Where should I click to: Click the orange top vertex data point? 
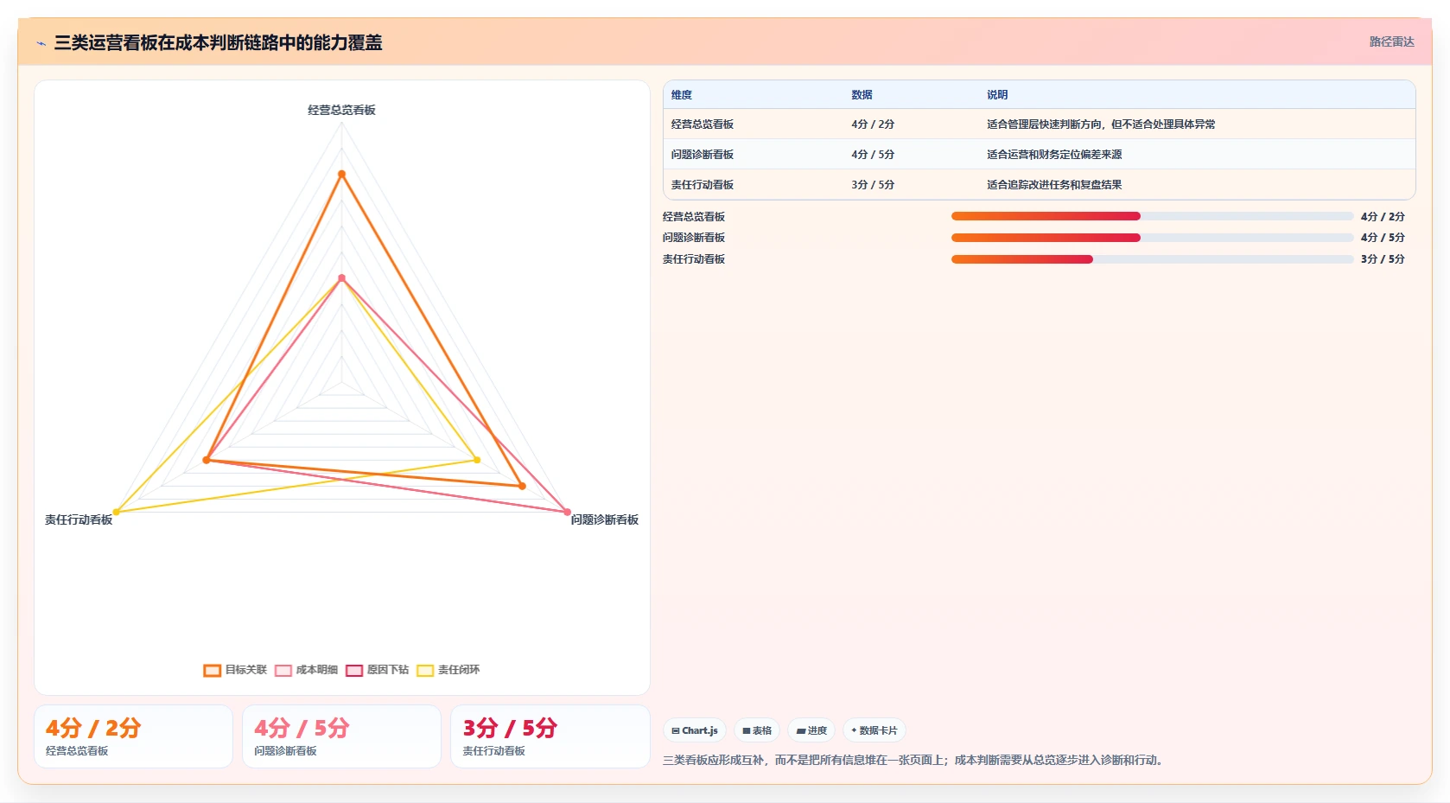341,174
